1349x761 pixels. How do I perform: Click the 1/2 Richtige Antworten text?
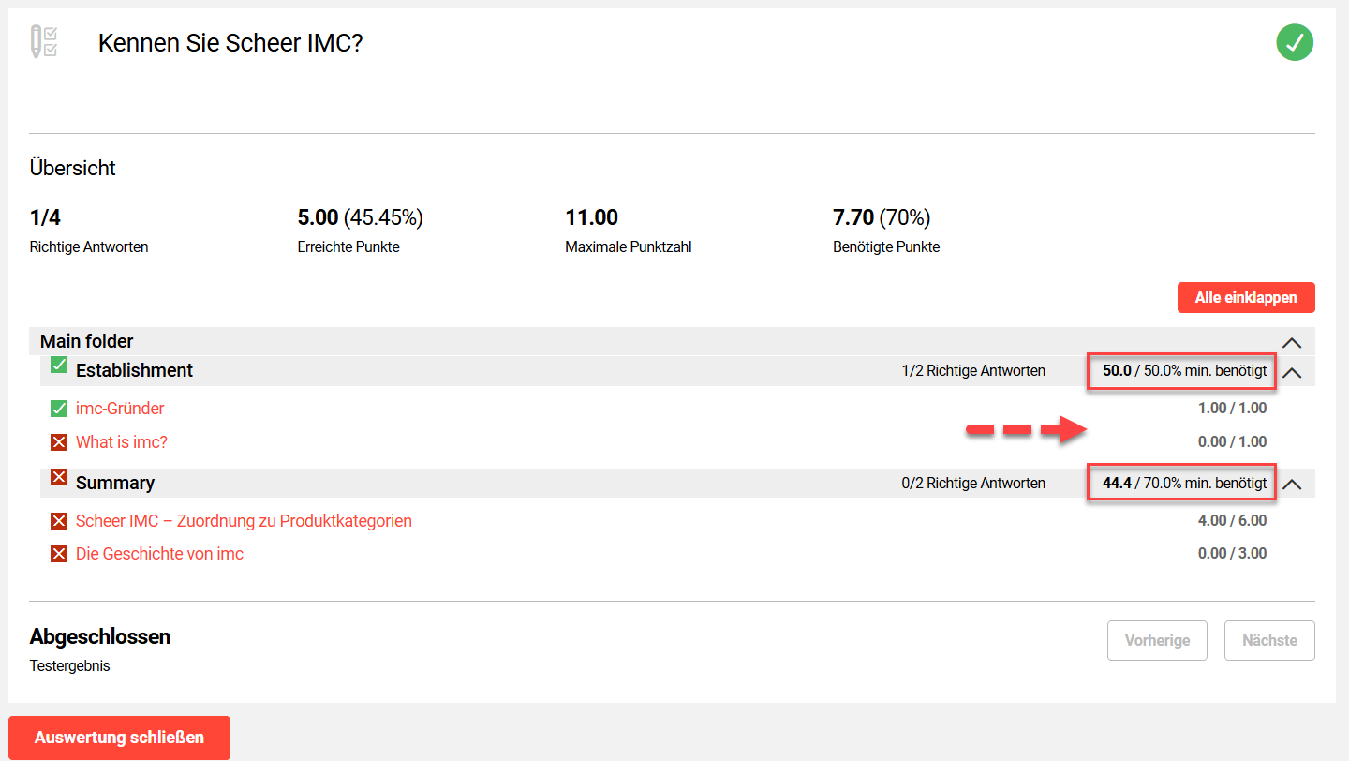click(x=973, y=371)
